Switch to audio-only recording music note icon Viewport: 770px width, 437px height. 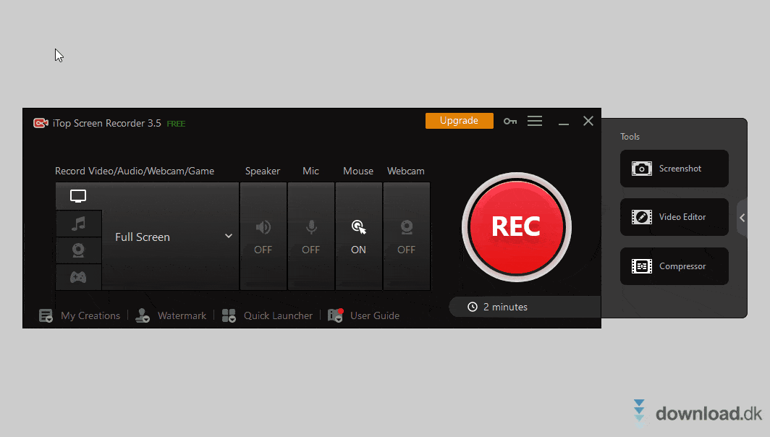(78, 224)
